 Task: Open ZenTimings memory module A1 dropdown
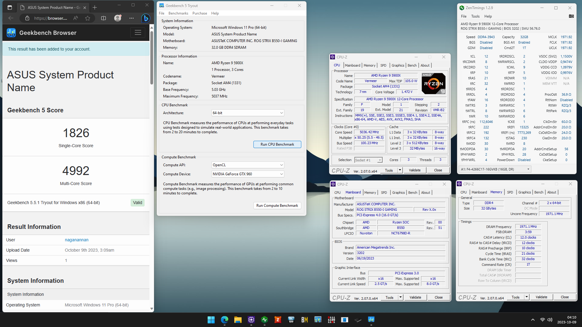point(495,169)
